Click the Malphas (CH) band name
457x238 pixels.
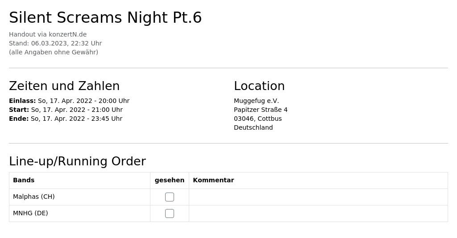[x=34, y=197]
